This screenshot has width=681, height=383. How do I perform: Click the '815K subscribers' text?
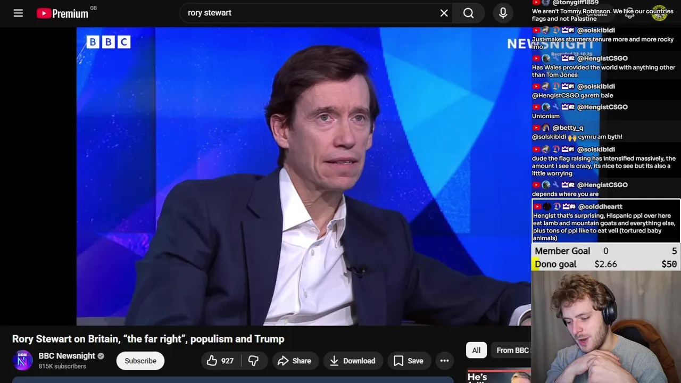(x=62, y=367)
